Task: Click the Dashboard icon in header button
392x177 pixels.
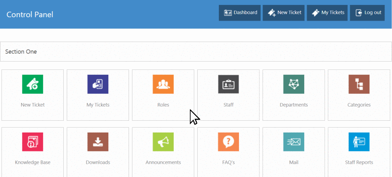Action: point(228,13)
